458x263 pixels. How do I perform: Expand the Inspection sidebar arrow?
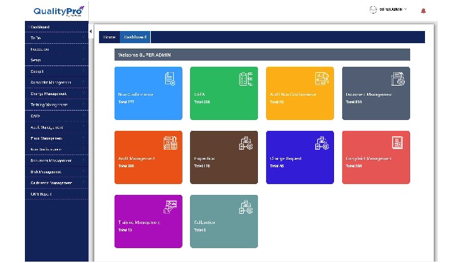[x=84, y=49]
